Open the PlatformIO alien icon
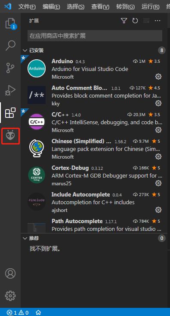Viewport: 170px width, 316px height. [10, 135]
